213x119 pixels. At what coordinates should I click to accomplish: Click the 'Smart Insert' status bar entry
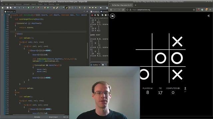53,117
